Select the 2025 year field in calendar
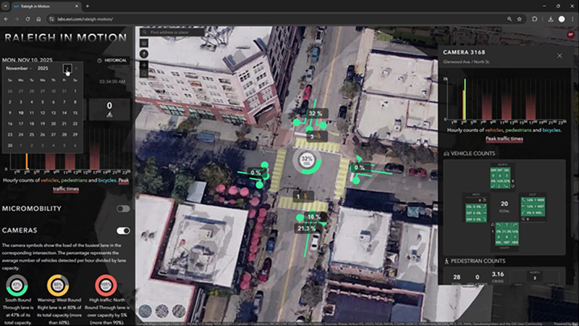 pos(43,68)
